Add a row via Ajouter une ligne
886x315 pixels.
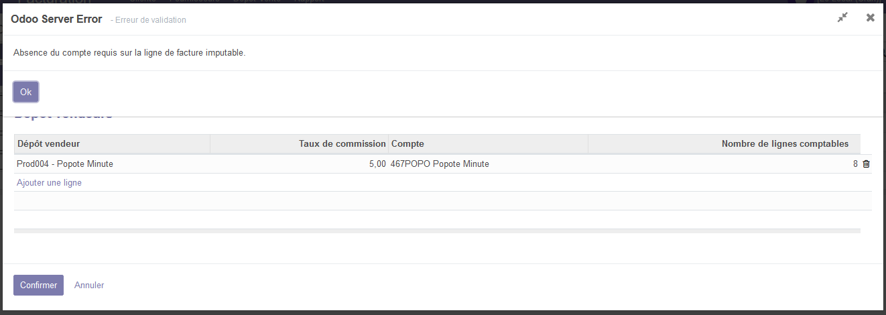pyautogui.click(x=49, y=182)
